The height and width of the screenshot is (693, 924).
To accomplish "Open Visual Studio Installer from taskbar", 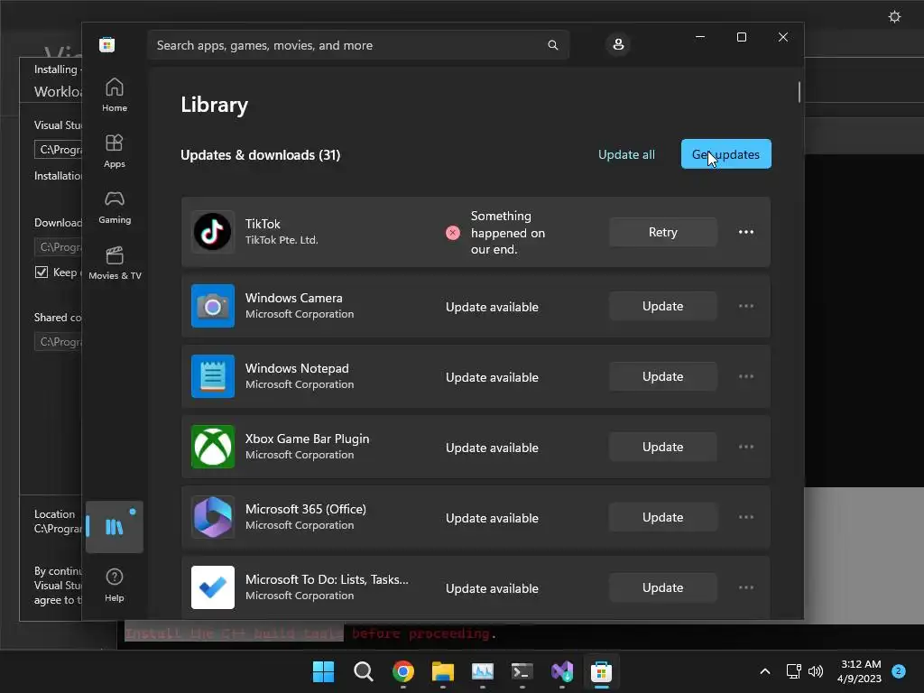I will [562, 671].
